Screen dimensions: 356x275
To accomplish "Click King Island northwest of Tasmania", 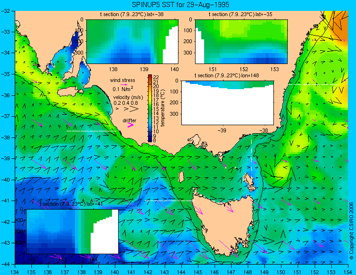I will 181,177.
